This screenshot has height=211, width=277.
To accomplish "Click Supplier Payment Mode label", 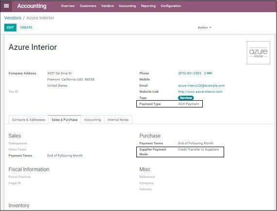I will [153, 152].
